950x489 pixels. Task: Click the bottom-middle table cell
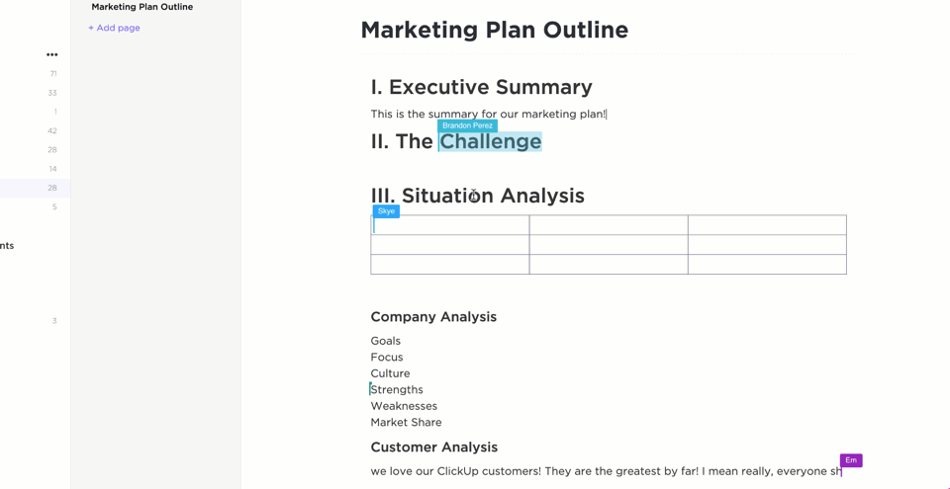tap(609, 265)
